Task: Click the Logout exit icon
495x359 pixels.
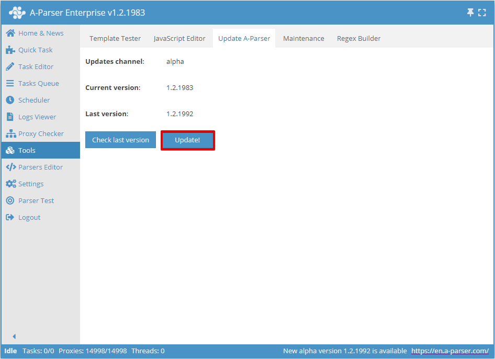Action: click(x=10, y=217)
